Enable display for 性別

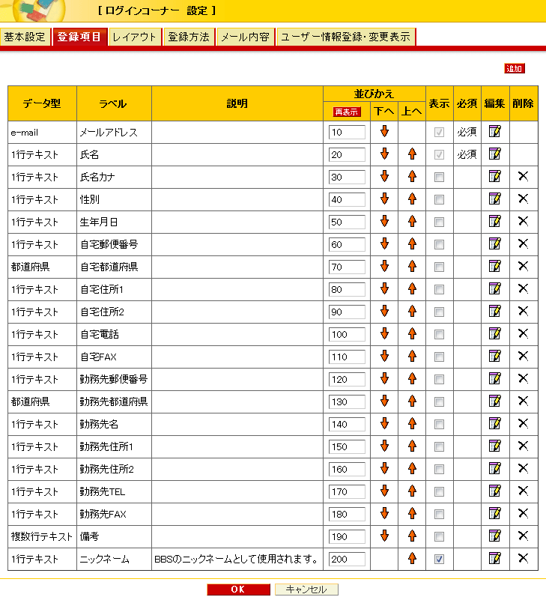pos(439,200)
